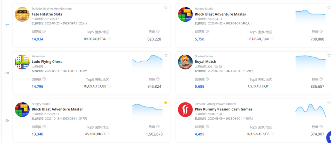The height and width of the screenshot is (143, 331).
Task: Click the Ludo Flying Chess app icon
Action: click(22, 62)
